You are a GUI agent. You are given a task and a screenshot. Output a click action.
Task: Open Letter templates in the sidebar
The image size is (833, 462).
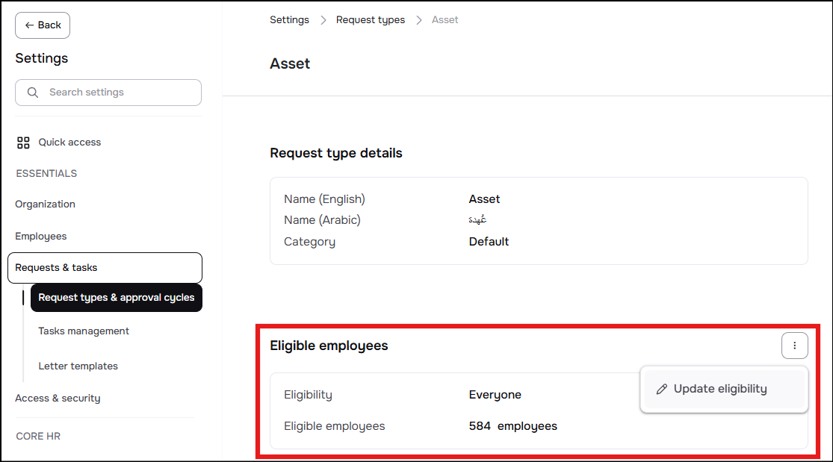[78, 366]
